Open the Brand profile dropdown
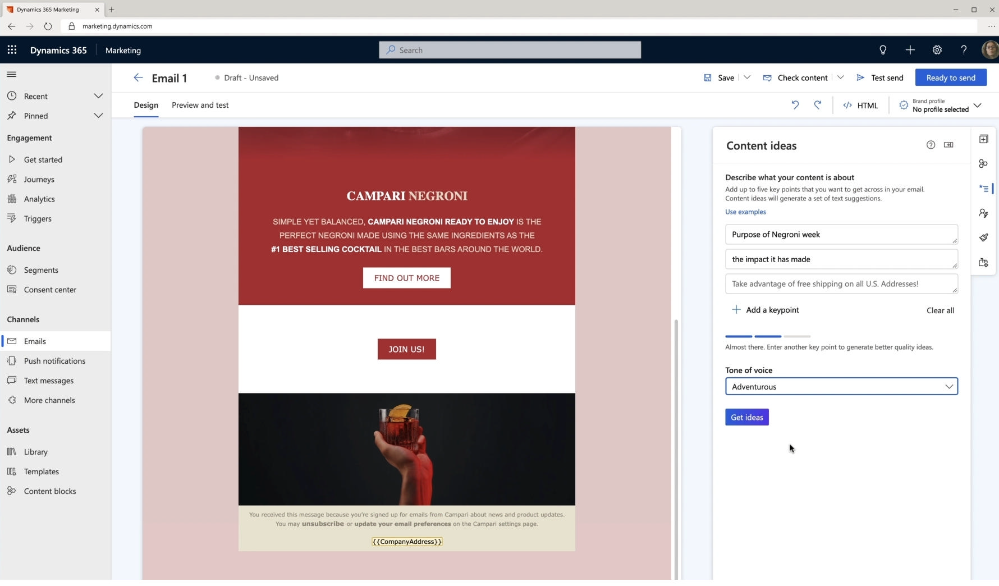 click(x=941, y=106)
